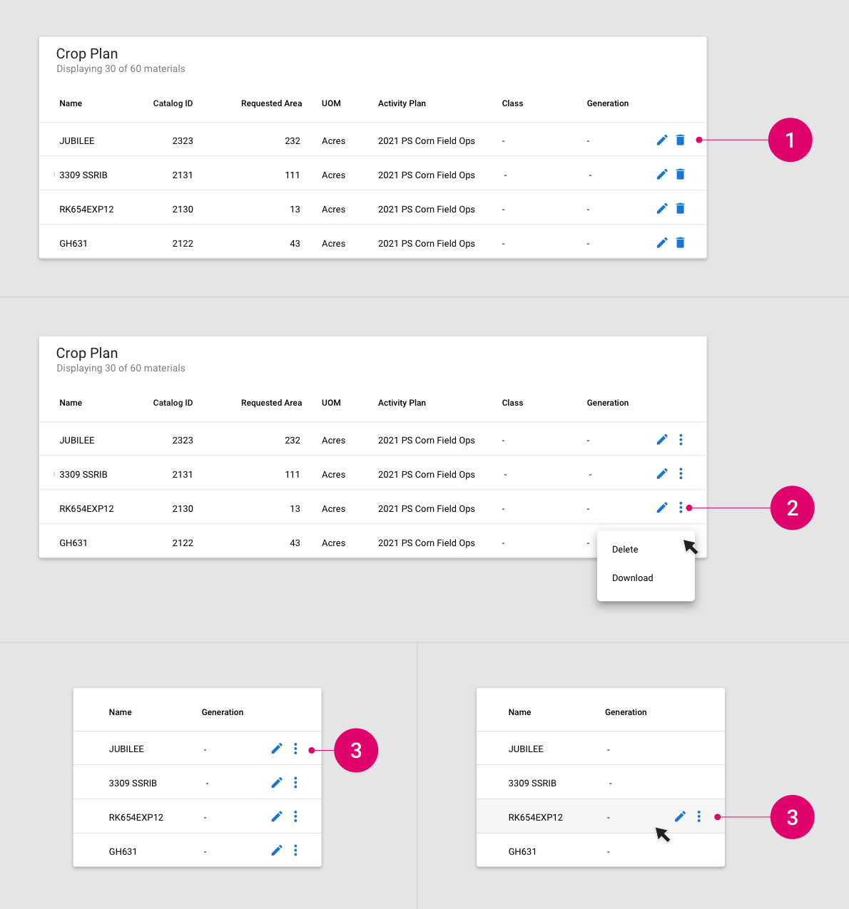The height and width of the screenshot is (909, 849).
Task: Click the pink callout circle numbered 1
Action: [x=790, y=140]
